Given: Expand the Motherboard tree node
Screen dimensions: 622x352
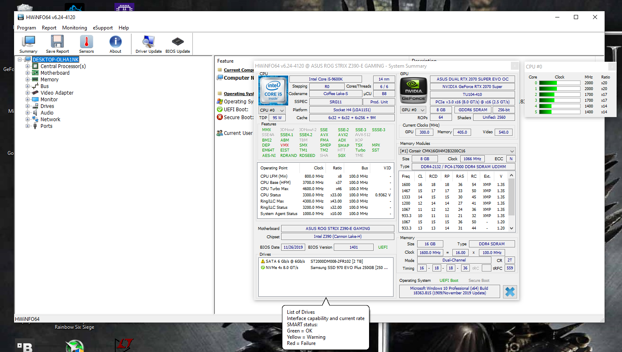Looking at the screenshot, I should (x=28, y=73).
